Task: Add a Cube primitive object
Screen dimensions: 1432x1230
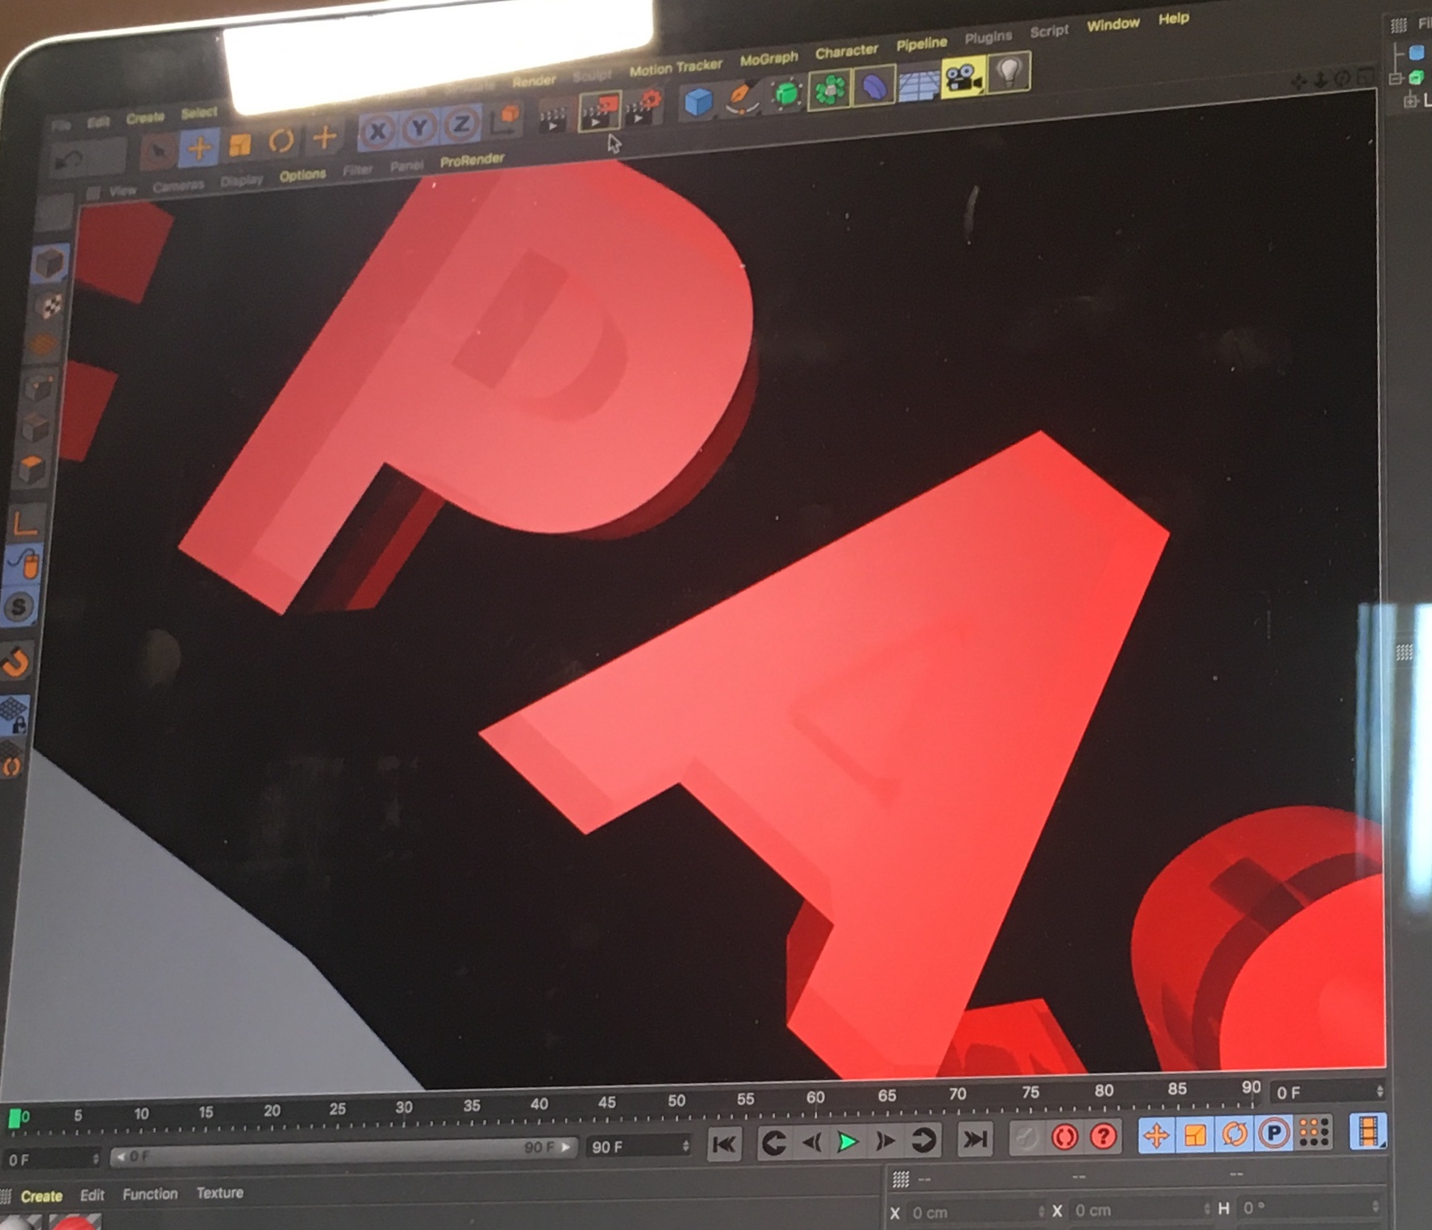Action: [698, 102]
